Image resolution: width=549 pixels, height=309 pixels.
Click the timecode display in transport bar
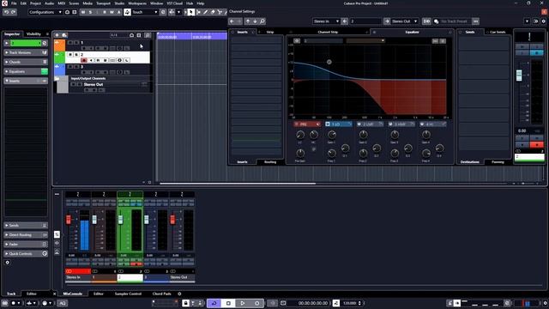(x=313, y=303)
